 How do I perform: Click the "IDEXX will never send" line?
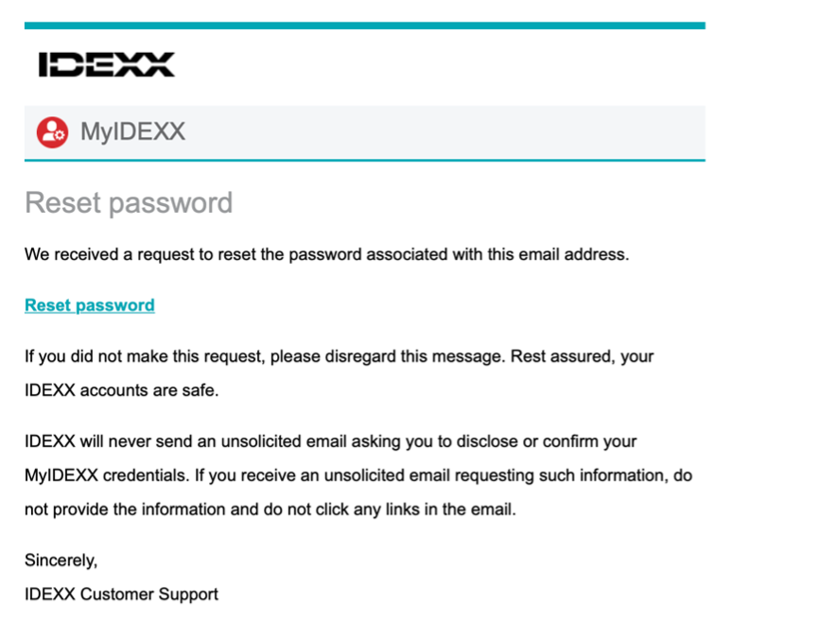pyautogui.click(x=330, y=441)
